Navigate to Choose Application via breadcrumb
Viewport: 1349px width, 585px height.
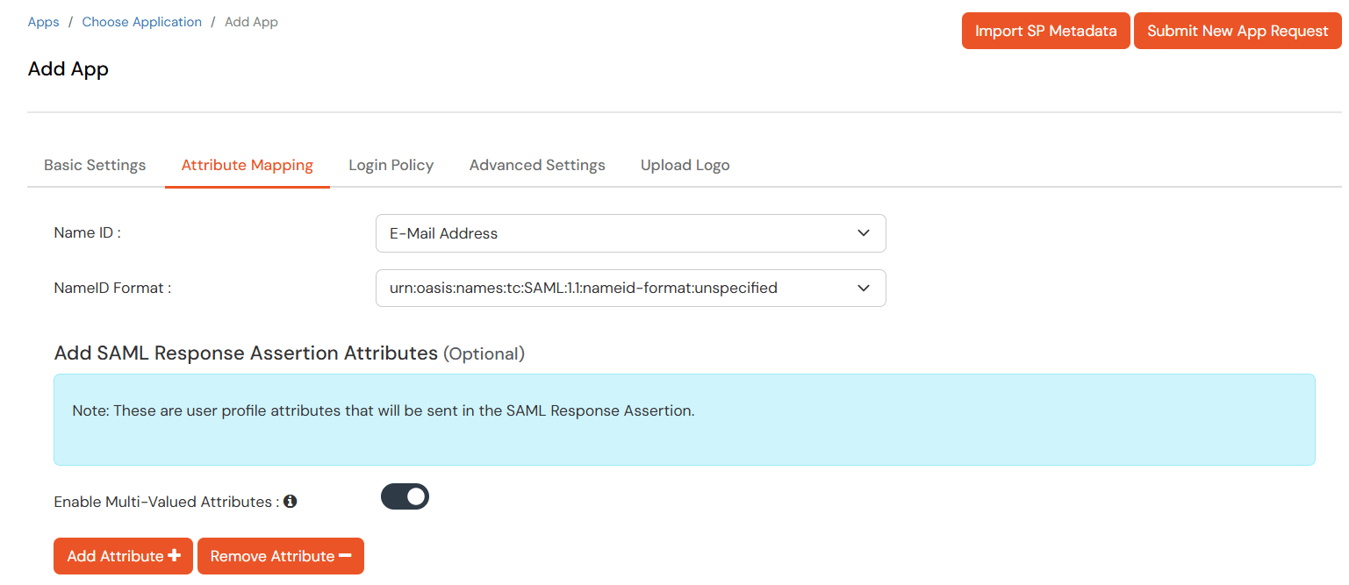pyautogui.click(x=141, y=21)
